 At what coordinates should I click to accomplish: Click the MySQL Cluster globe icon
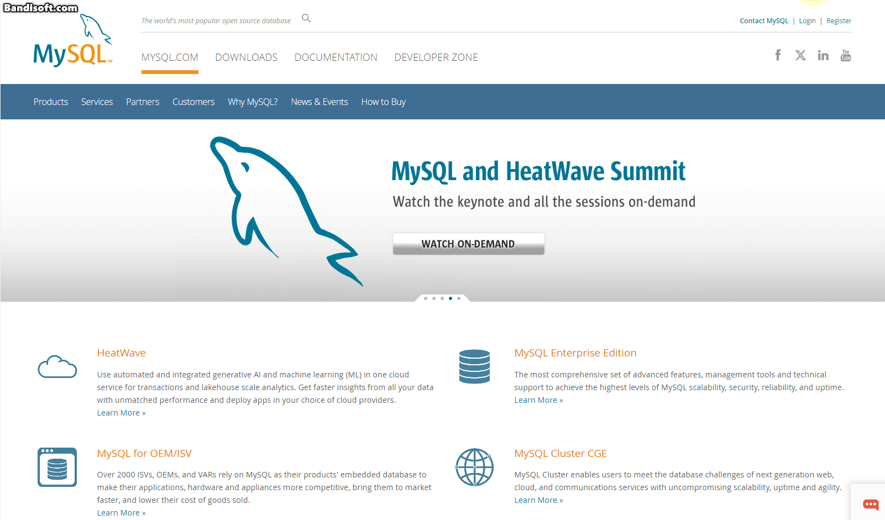pyautogui.click(x=475, y=467)
